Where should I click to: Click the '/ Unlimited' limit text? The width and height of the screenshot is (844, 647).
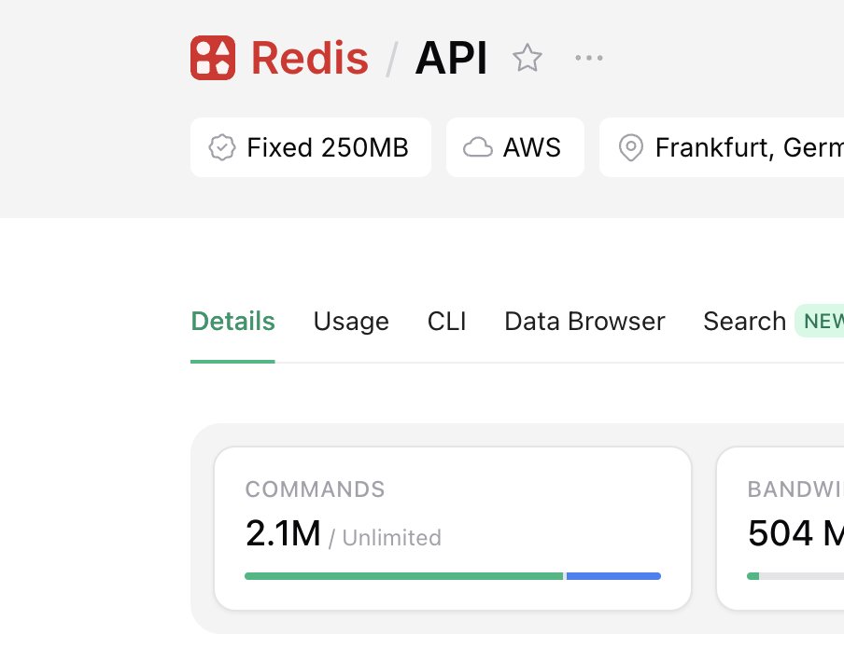click(385, 537)
